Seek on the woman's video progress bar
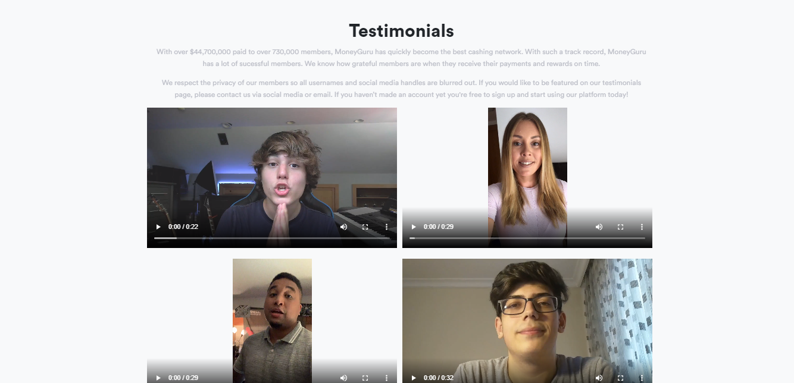 click(x=527, y=238)
